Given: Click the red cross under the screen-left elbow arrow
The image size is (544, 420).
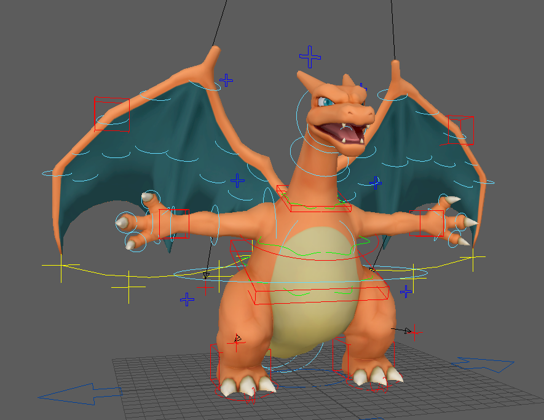Looking at the screenshot, I should (205, 287).
